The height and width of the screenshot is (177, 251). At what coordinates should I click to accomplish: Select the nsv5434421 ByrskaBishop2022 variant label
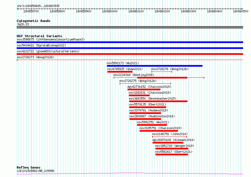point(41,45)
